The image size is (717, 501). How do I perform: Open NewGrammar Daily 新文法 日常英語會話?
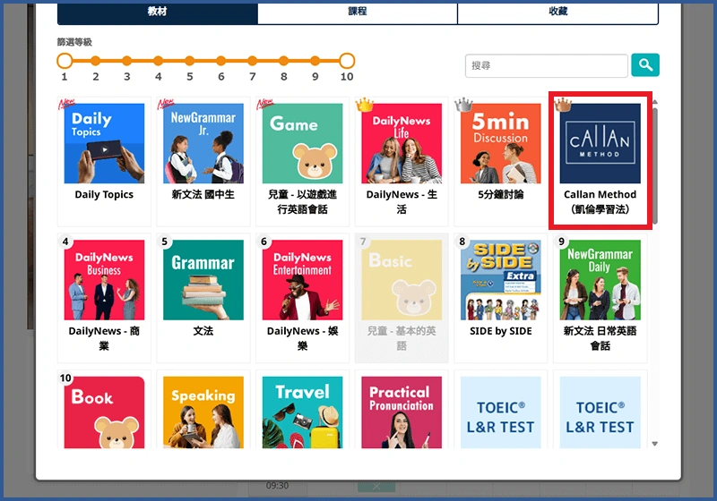click(600, 298)
